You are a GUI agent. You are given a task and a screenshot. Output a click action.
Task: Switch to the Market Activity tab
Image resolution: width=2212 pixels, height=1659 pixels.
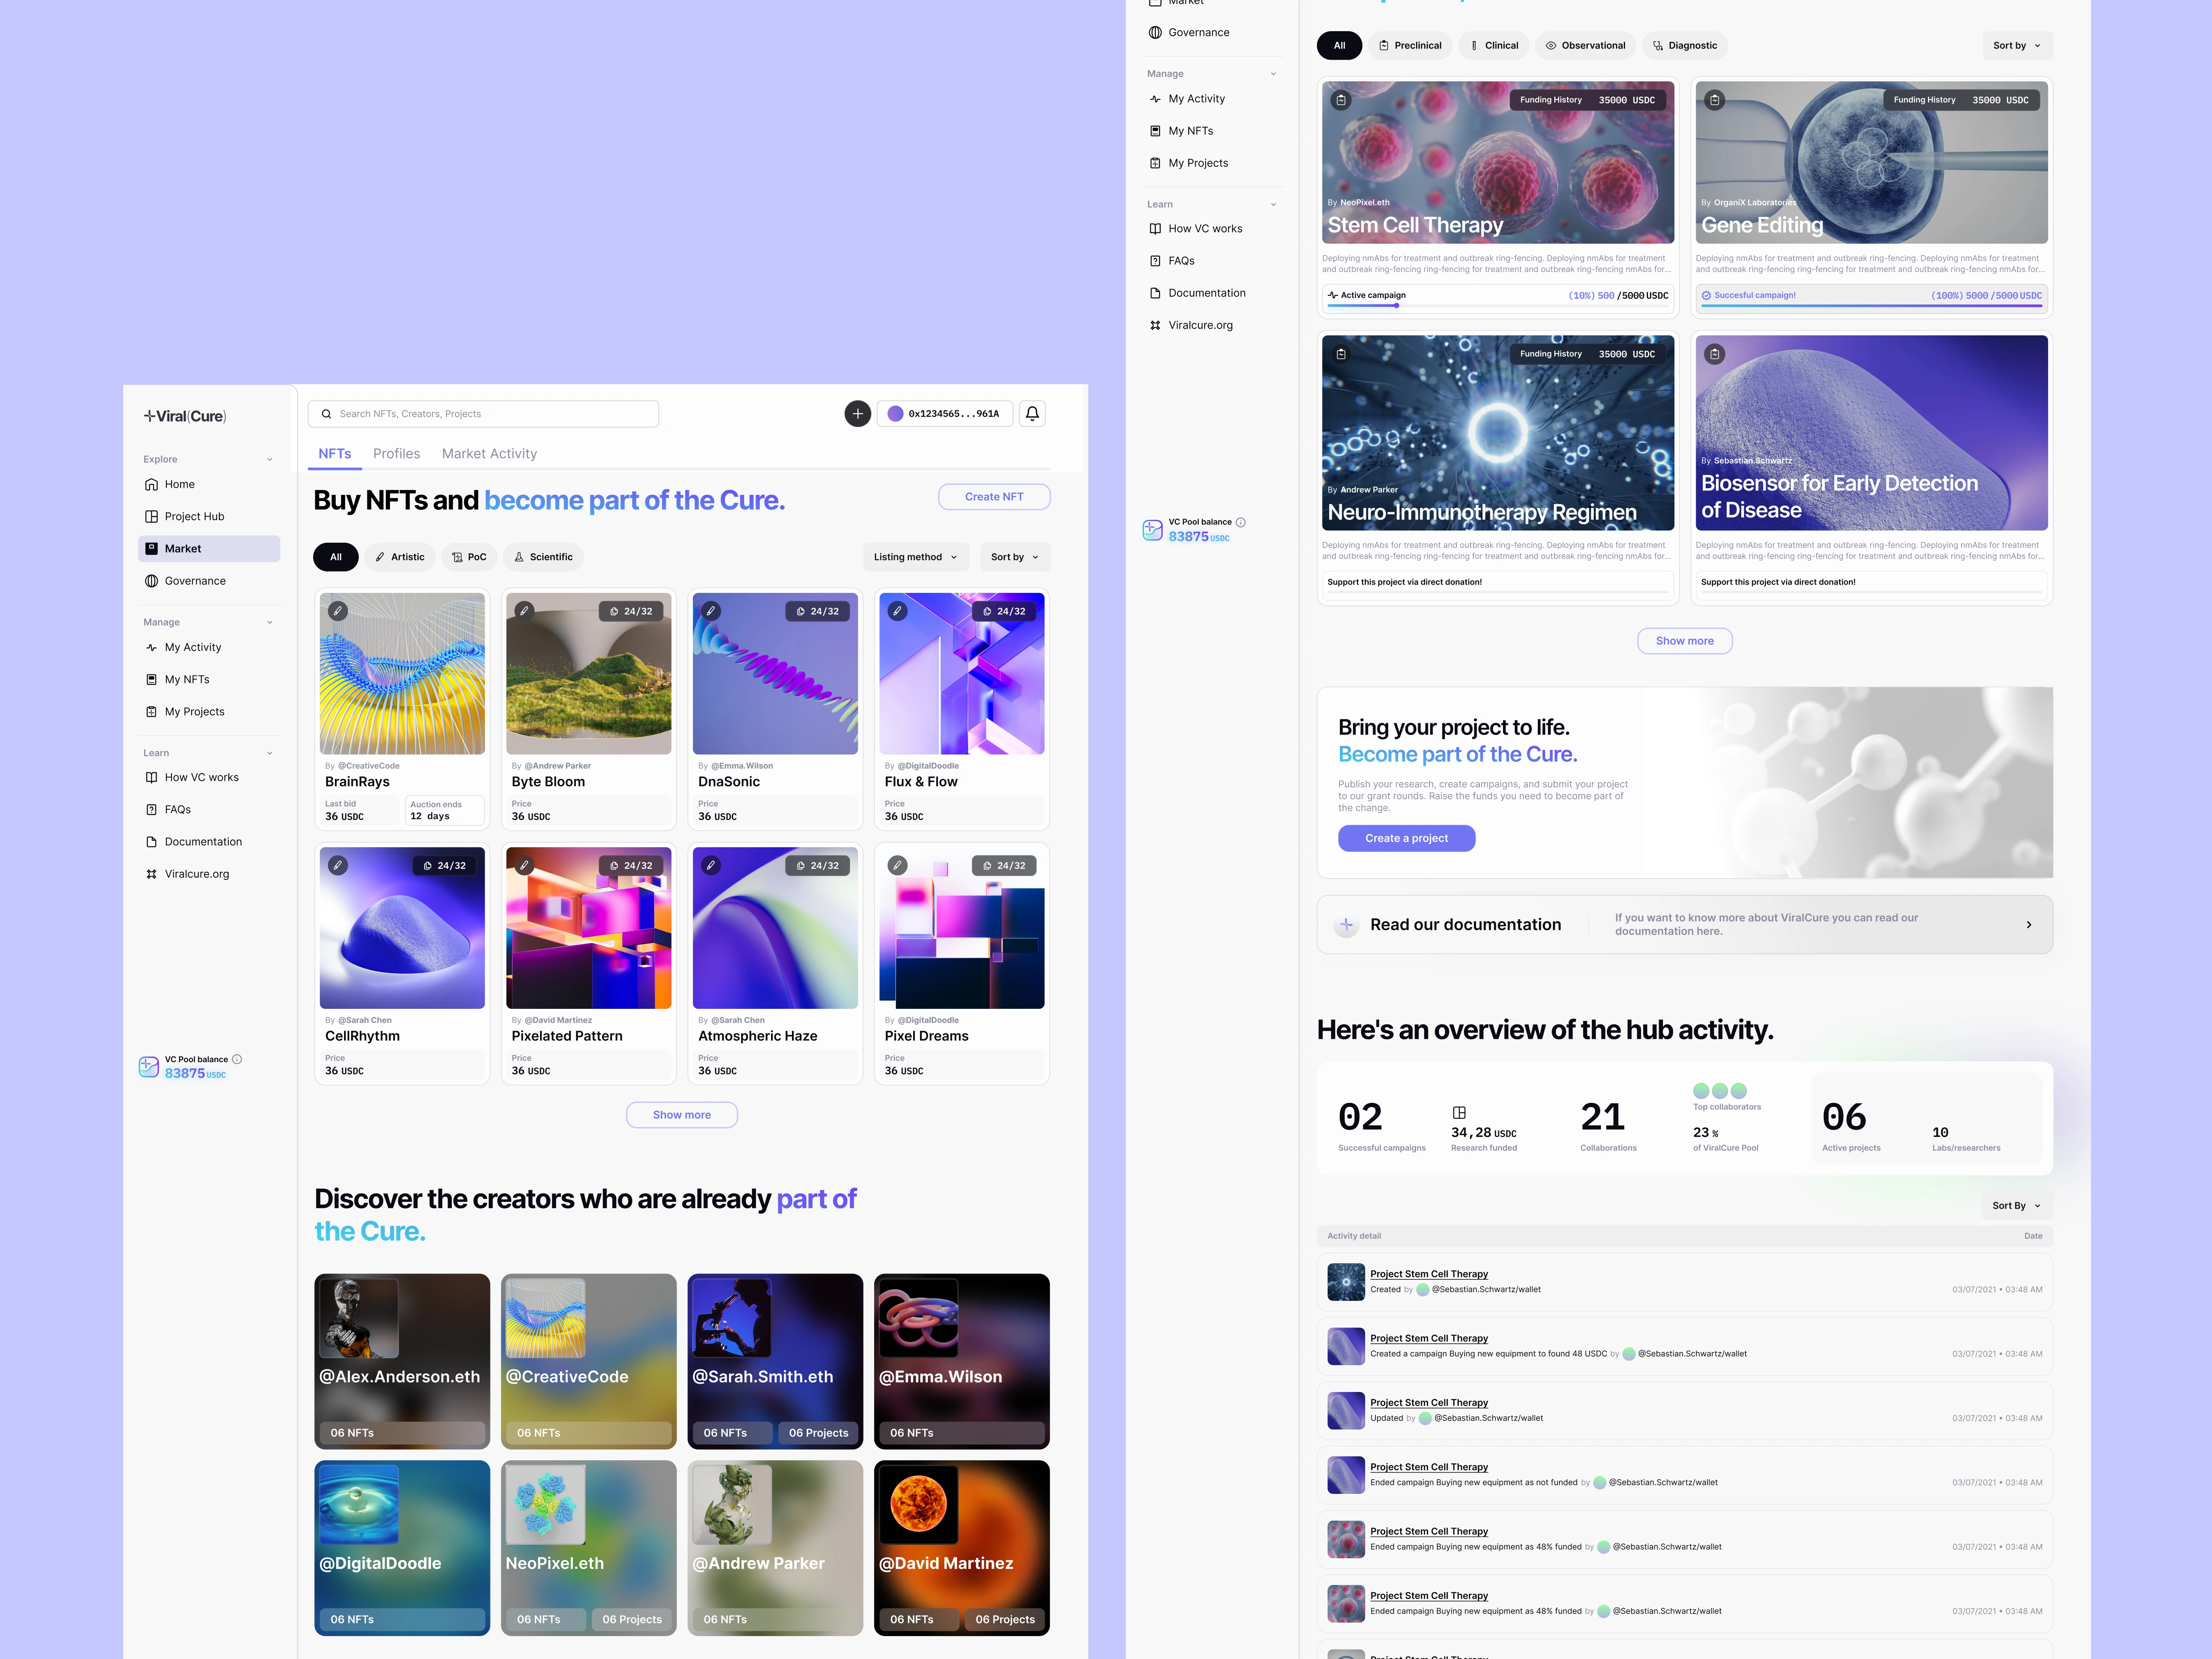489,454
